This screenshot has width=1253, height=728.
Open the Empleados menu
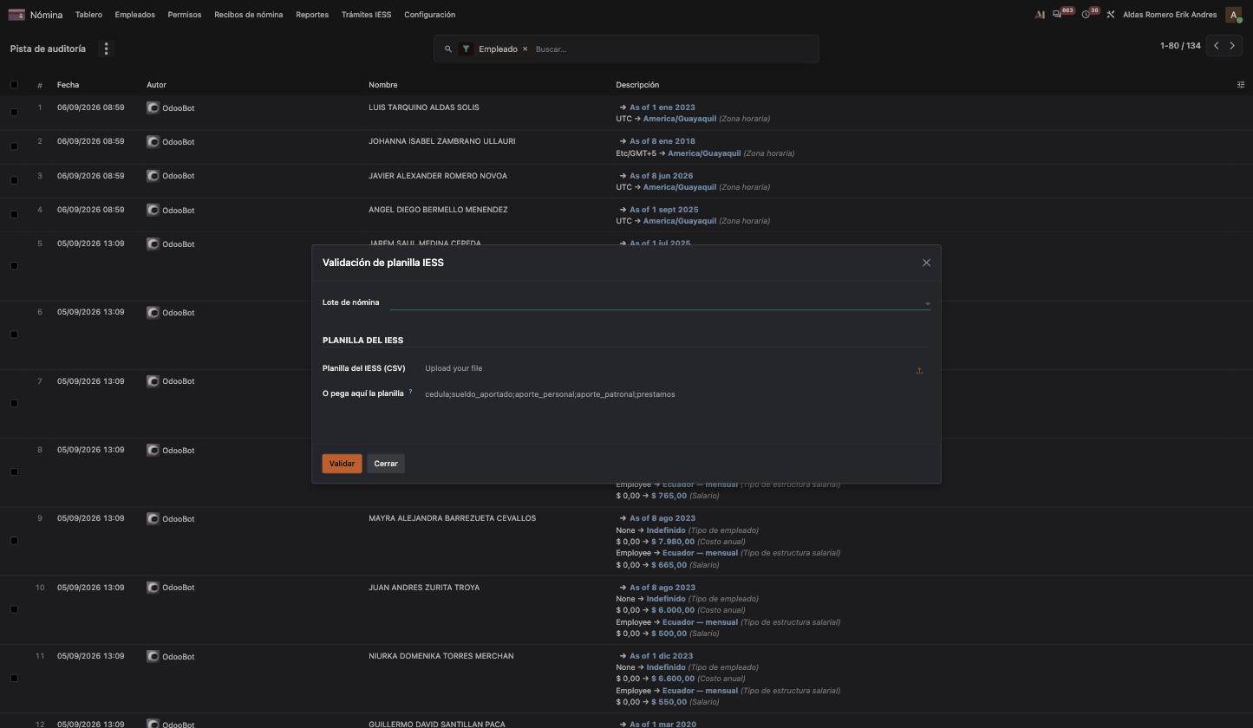pyautogui.click(x=135, y=15)
